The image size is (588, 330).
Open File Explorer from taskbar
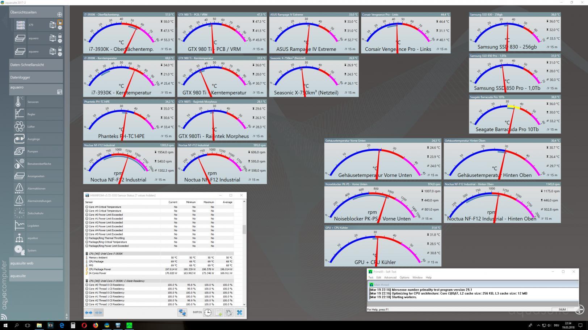39,325
